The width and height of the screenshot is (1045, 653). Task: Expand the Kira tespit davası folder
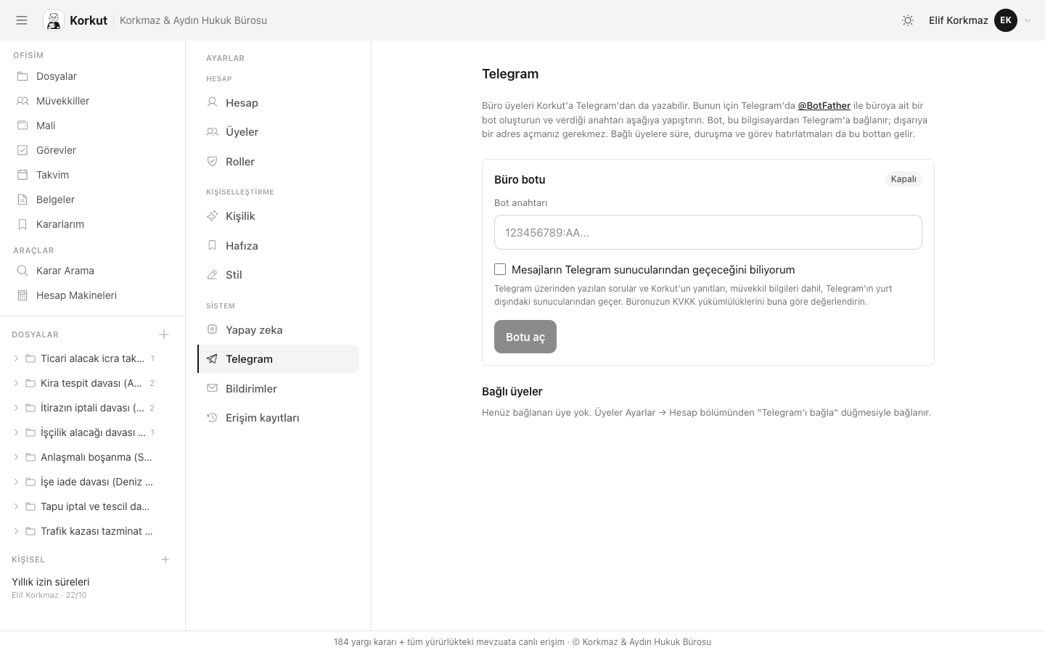(x=16, y=383)
